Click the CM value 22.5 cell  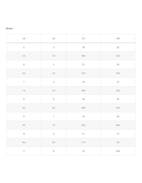coord(118,56)
